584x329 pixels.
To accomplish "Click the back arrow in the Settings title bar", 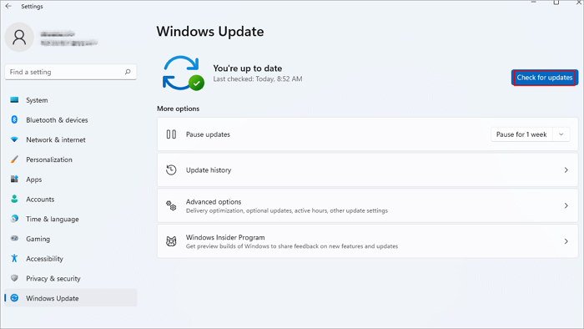I will coord(8,6).
